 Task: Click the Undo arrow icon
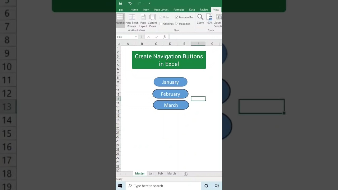[130, 3]
